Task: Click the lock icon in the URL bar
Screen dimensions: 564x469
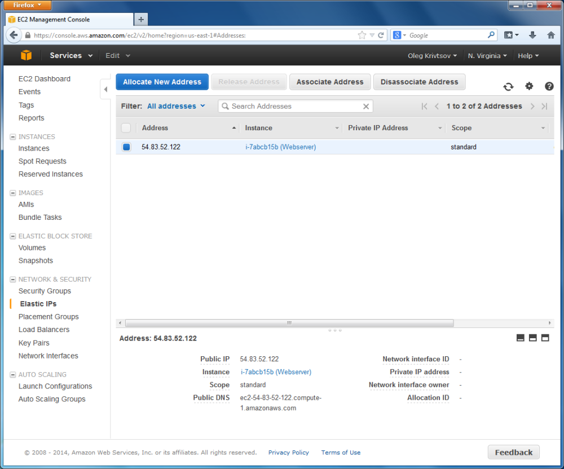Action: pyautogui.click(x=28, y=35)
